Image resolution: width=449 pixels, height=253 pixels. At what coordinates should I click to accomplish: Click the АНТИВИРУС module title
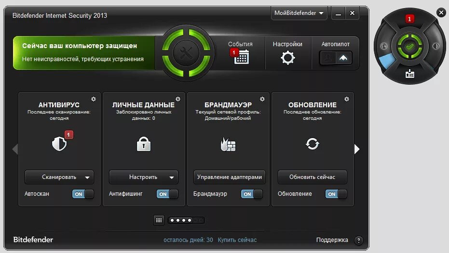[x=59, y=105]
